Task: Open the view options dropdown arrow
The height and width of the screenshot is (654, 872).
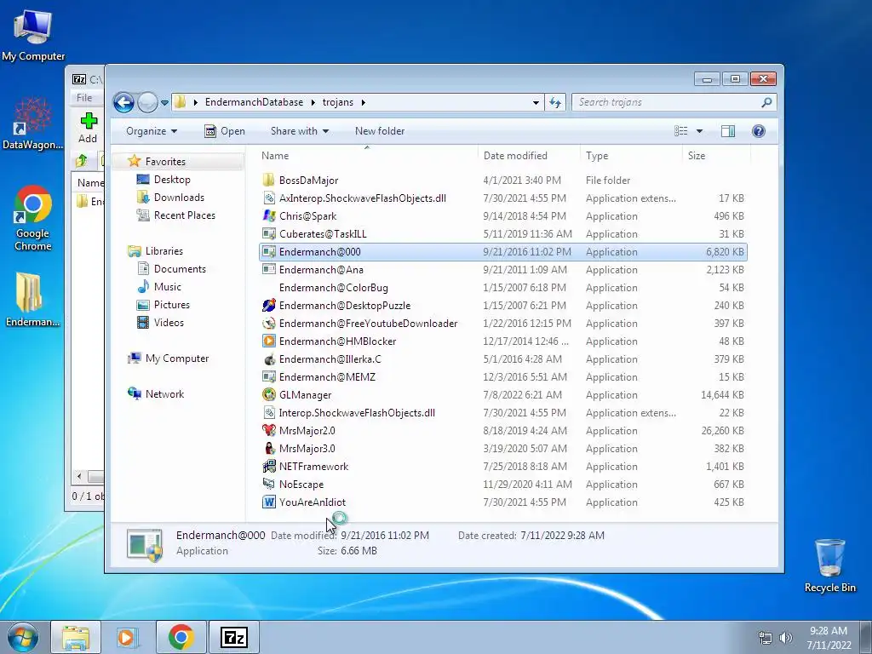Action: pos(700,131)
